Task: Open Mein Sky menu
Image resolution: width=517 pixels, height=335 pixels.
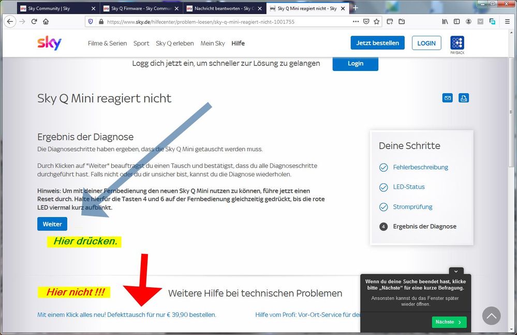Action: 213,43
